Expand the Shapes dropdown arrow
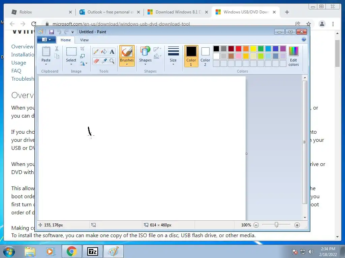This screenshot has height=258, width=345. [x=145, y=64]
